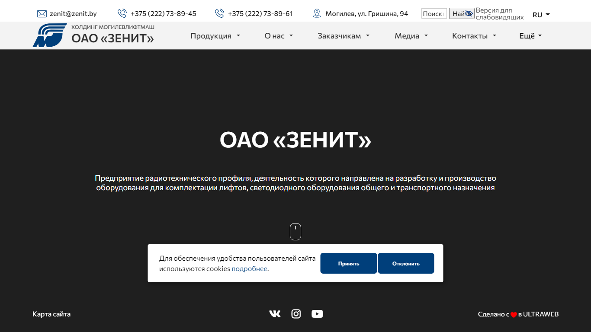Decline cookies with the Отклонить button

click(x=406, y=263)
